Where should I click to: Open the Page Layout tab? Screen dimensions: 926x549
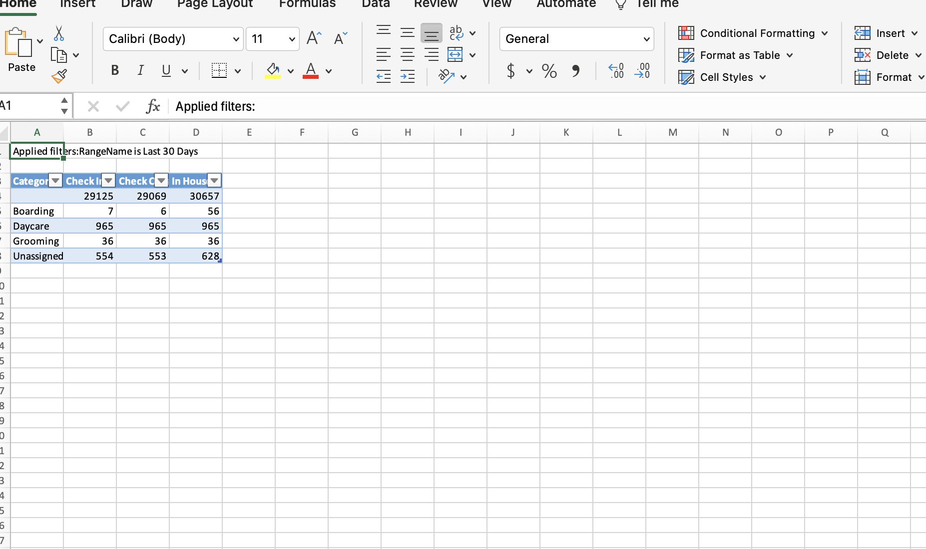pos(215,4)
